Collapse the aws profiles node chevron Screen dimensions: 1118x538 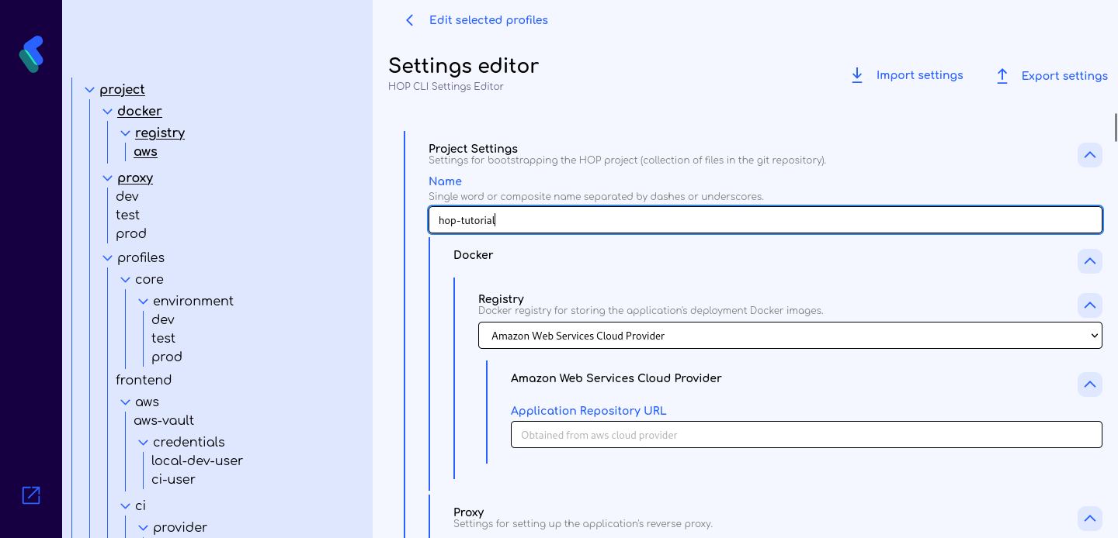126,402
